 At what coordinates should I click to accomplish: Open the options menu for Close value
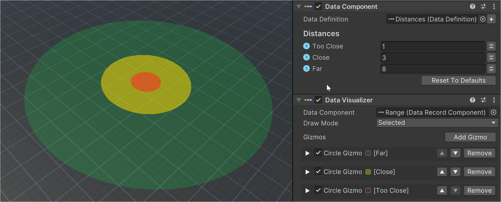[491, 57]
